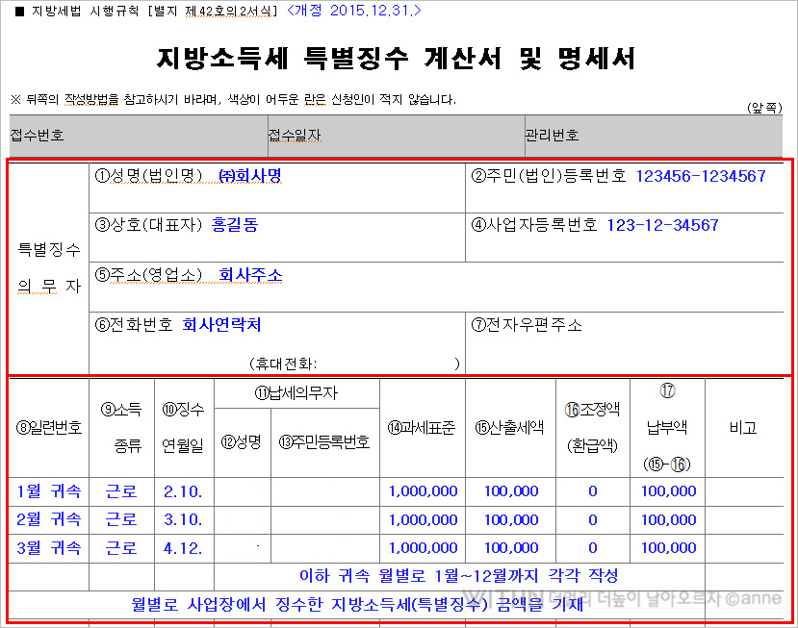Image resolution: width=798 pixels, height=628 pixels.
Task: Click the ③상호(대표자) label
Action: pyautogui.click(x=148, y=225)
